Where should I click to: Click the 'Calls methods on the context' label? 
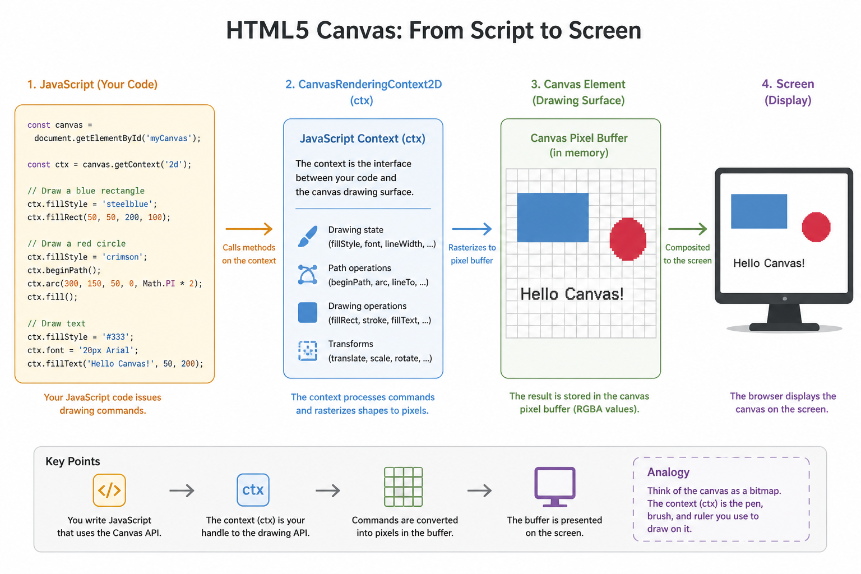click(249, 254)
